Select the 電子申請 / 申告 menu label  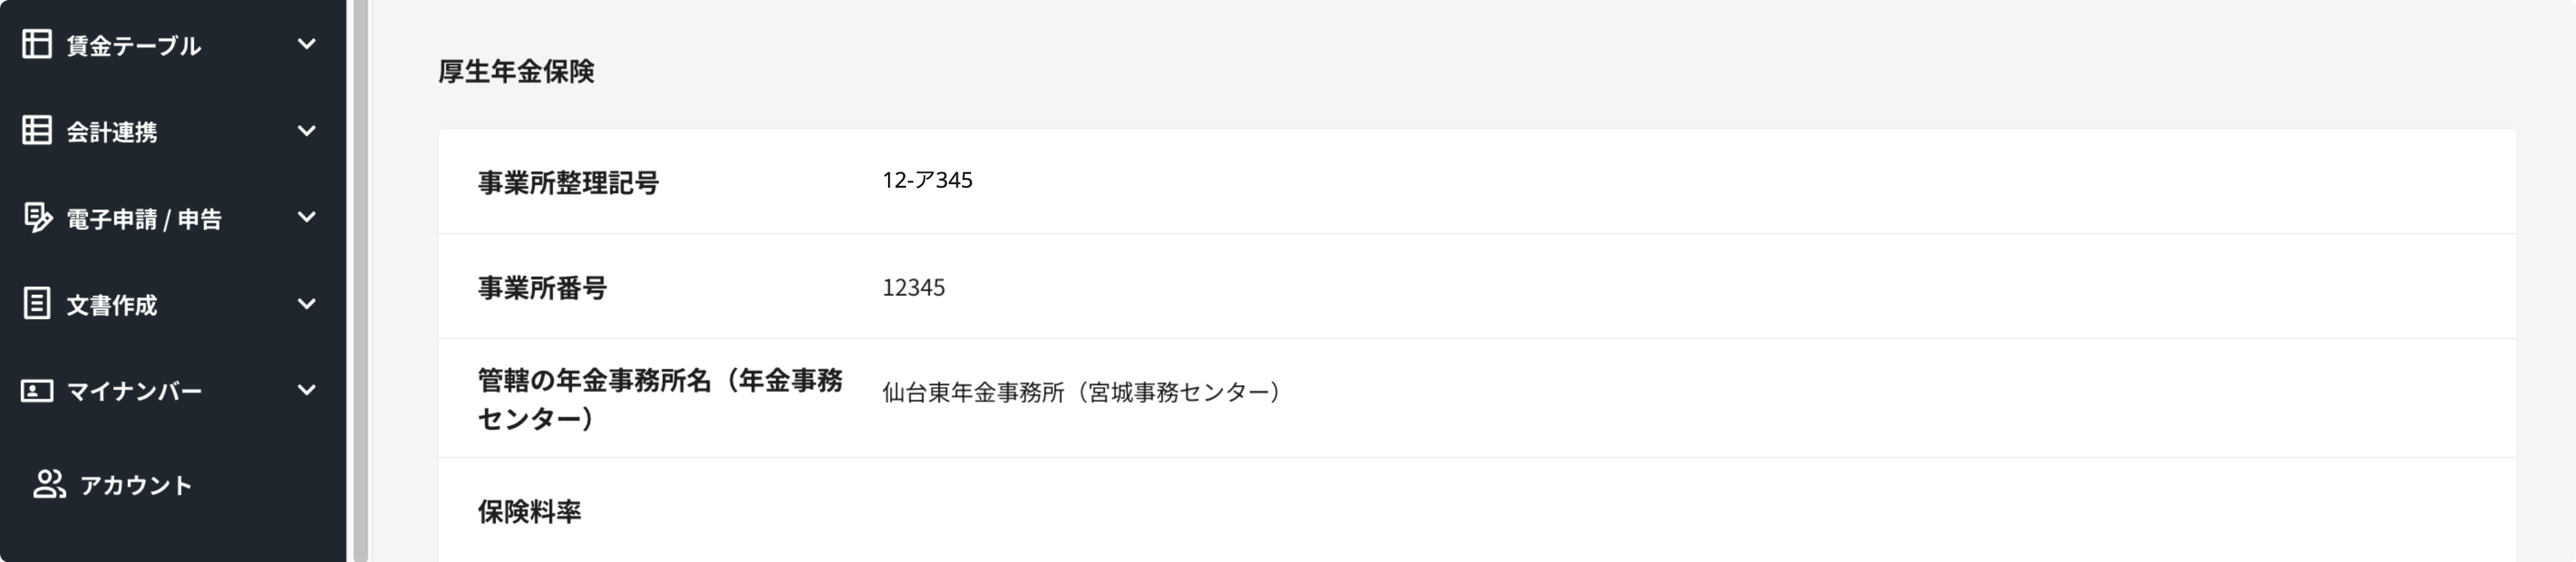click(144, 219)
